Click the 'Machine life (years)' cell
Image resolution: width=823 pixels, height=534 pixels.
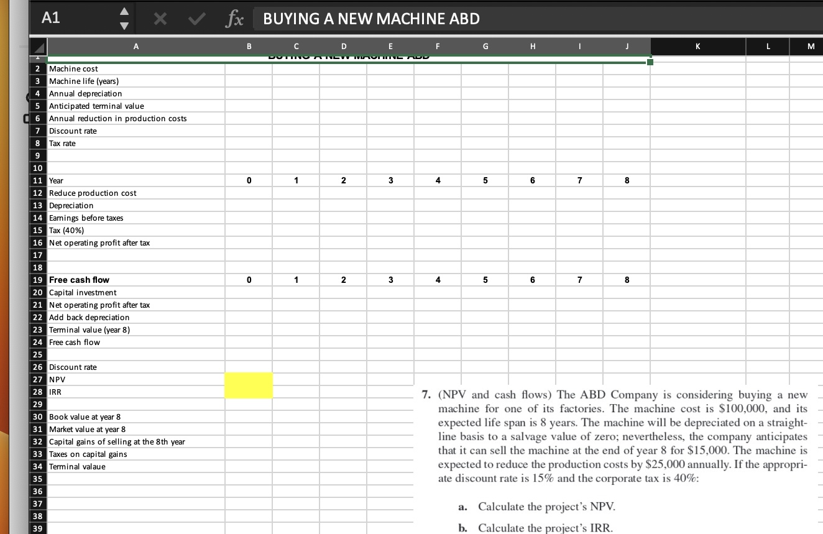coord(136,81)
